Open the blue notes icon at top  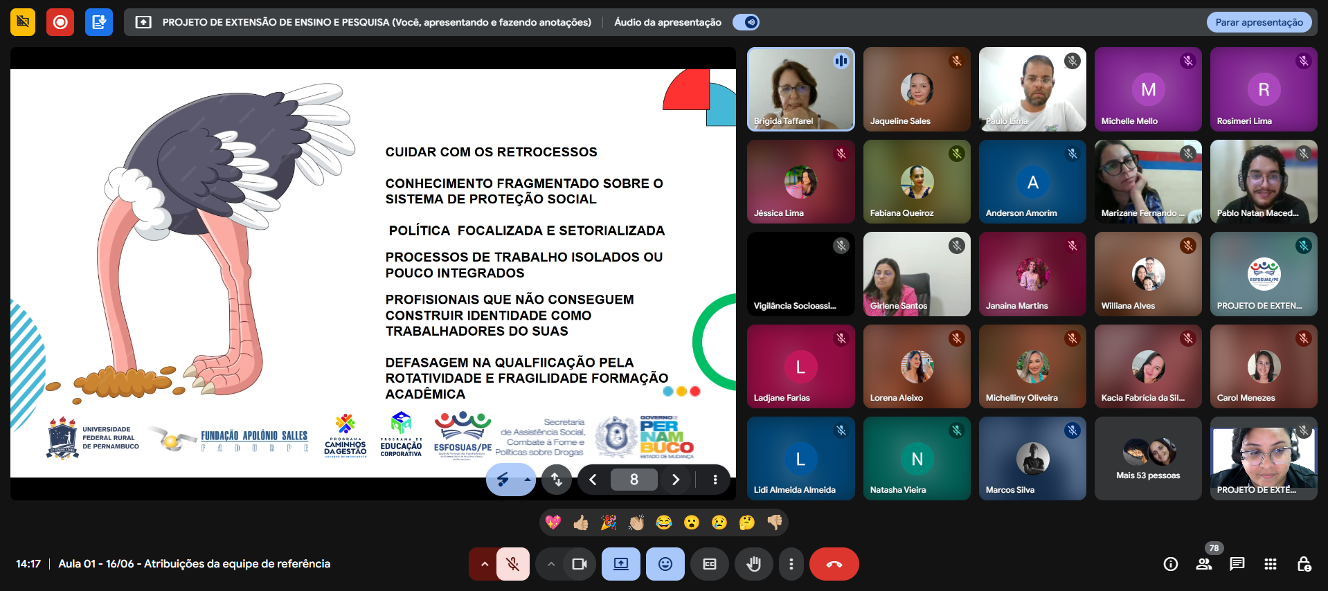(99, 22)
